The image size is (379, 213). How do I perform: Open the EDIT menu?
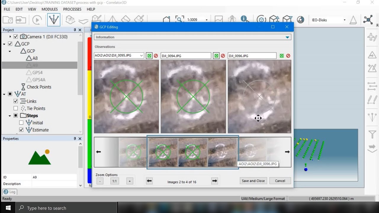pyautogui.click(x=19, y=9)
